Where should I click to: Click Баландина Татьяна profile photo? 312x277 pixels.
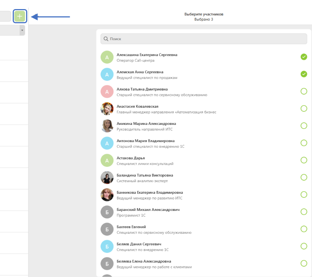click(107, 178)
